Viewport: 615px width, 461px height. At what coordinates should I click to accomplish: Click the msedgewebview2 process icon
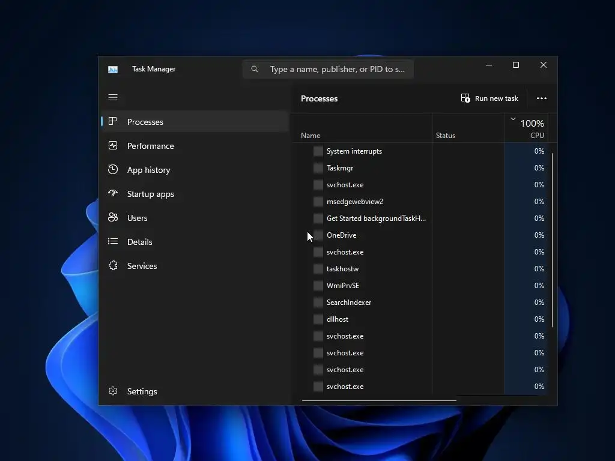point(318,202)
